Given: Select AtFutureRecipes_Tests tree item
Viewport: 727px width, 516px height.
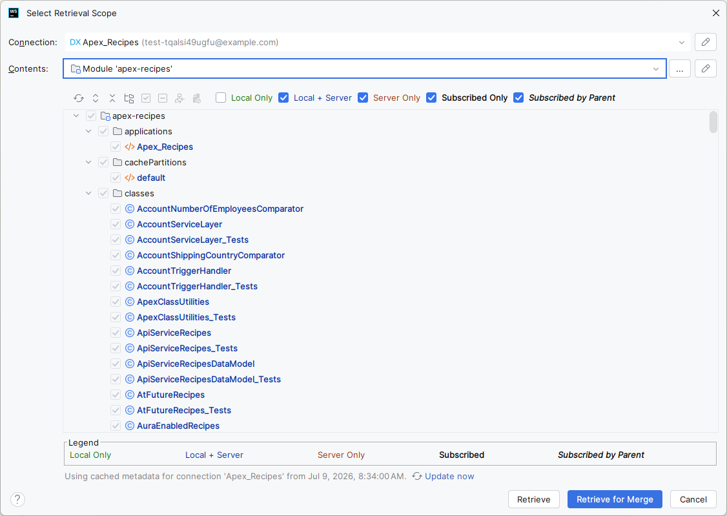Looking at the screenshot, I should click(183, 410).
